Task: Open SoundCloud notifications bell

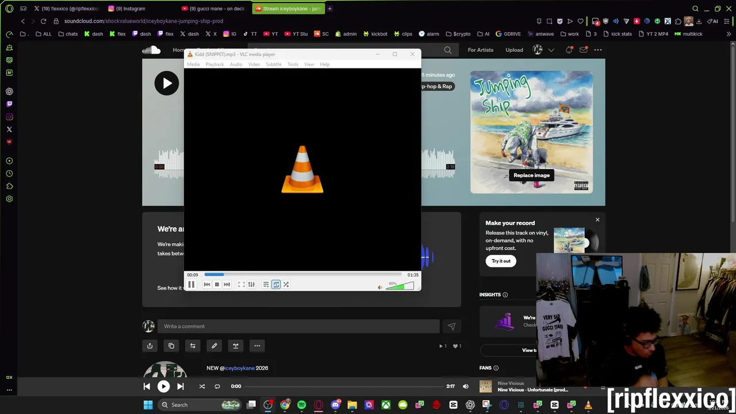Action: pyautogui.click(x=569, y=50)
